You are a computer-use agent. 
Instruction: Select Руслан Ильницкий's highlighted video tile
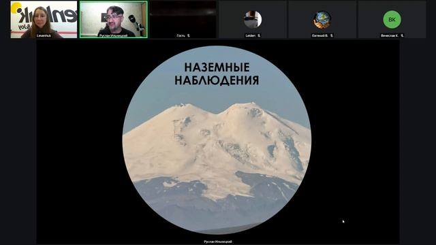click(114, 20)
